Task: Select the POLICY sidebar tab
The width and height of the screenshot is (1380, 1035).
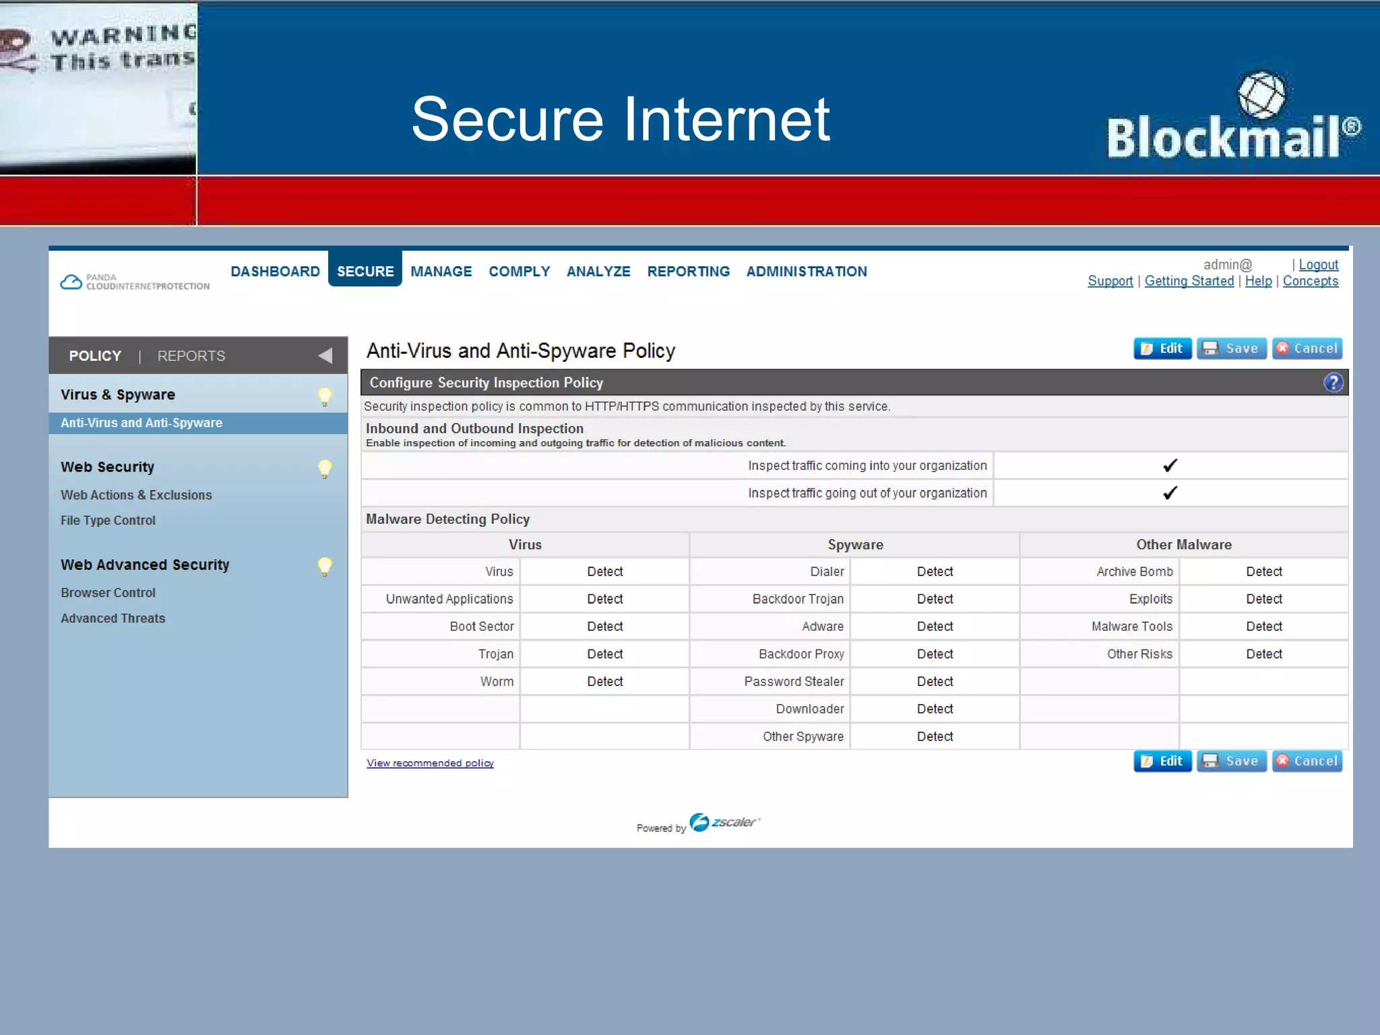Action: (95, 356)
